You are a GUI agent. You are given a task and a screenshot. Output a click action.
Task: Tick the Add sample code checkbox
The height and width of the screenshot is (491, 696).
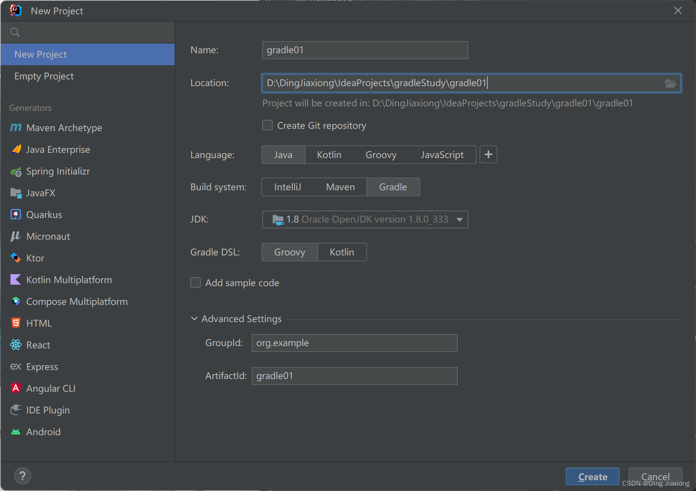(x=196, y=283)
